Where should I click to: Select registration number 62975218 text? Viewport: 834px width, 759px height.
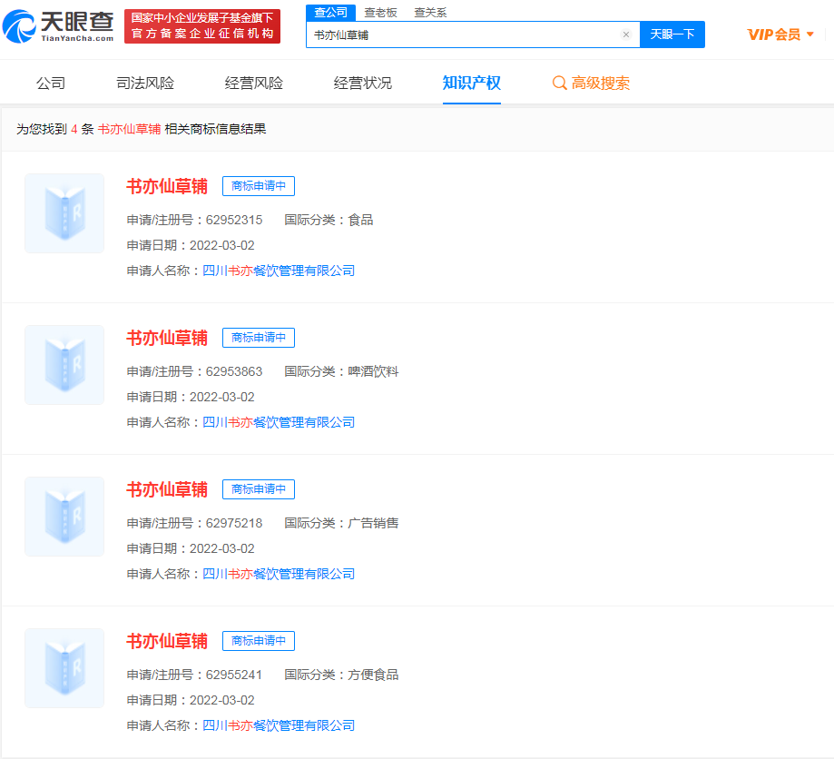(234, 523)
